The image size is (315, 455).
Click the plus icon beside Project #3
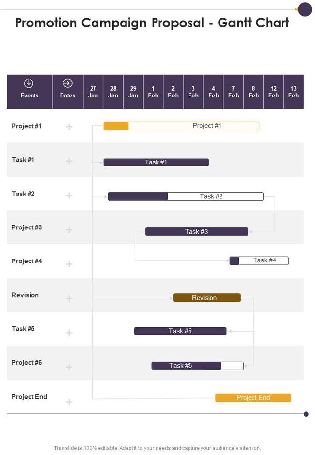(69, 230)
